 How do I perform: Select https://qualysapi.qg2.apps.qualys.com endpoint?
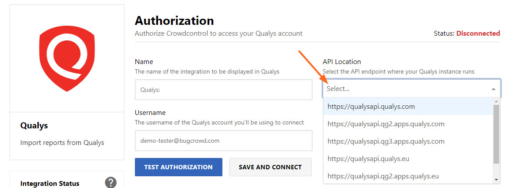pos(408,124)
